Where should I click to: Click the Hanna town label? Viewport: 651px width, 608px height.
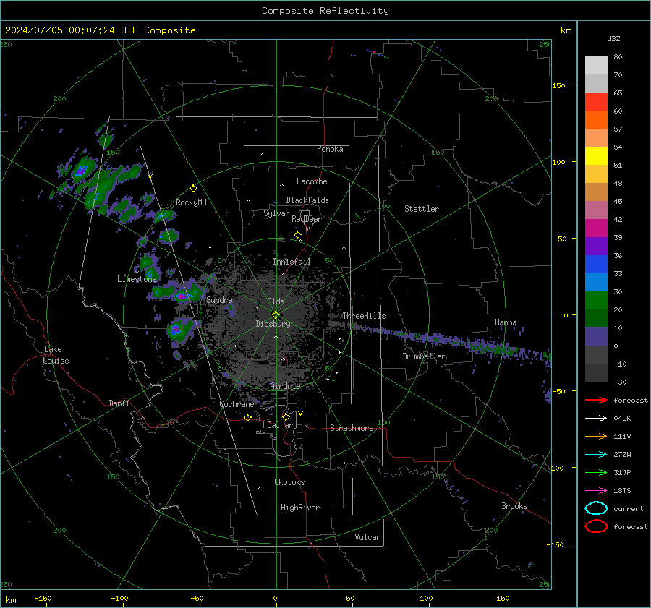pos(506,322)
